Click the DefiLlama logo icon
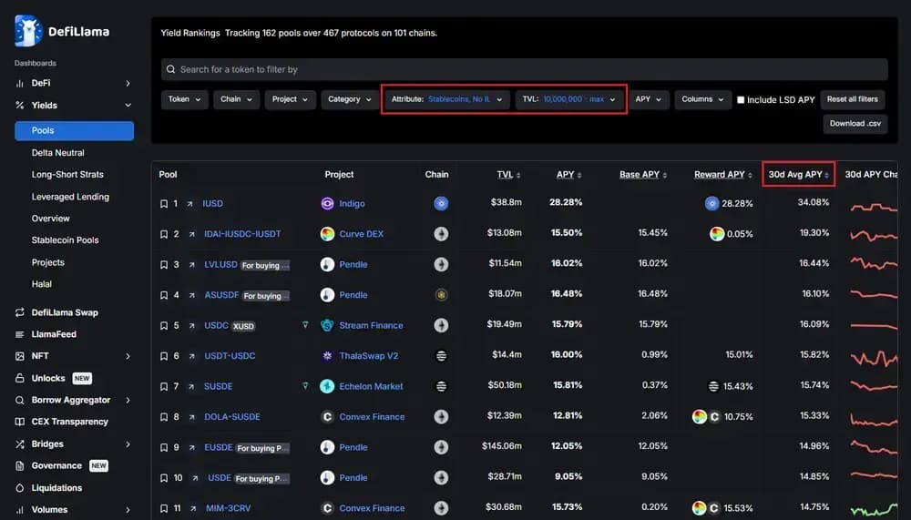This screenshot has height=520, width=911. (28, 31)
